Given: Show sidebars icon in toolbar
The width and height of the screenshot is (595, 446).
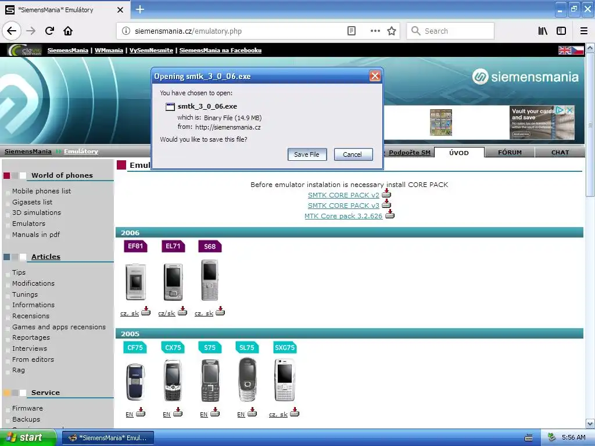Looking at the screenshot, I should (561, 31).
